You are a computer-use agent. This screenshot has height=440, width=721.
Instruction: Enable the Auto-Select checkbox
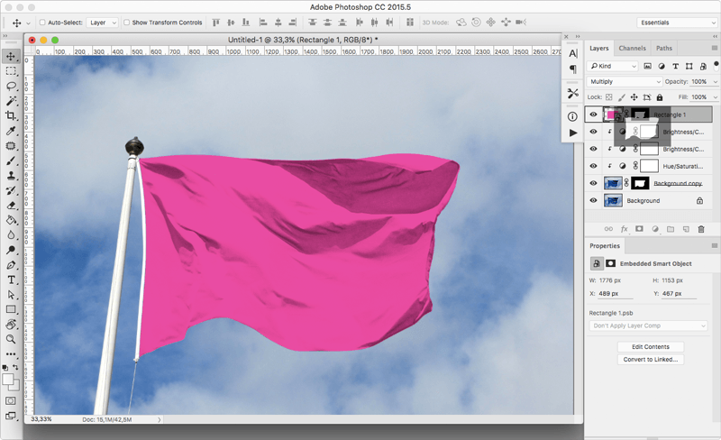click(x=43, y=23)
